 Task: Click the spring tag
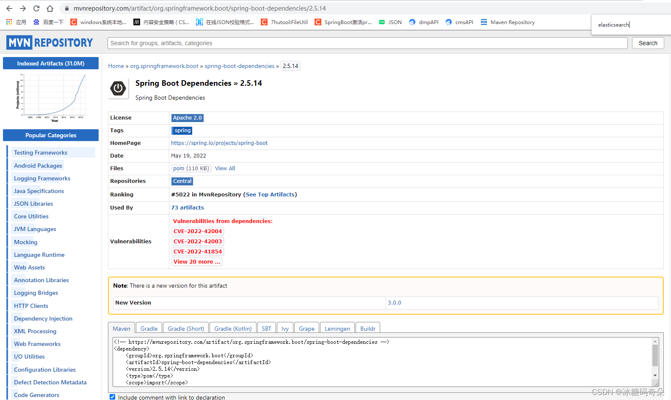182,131
